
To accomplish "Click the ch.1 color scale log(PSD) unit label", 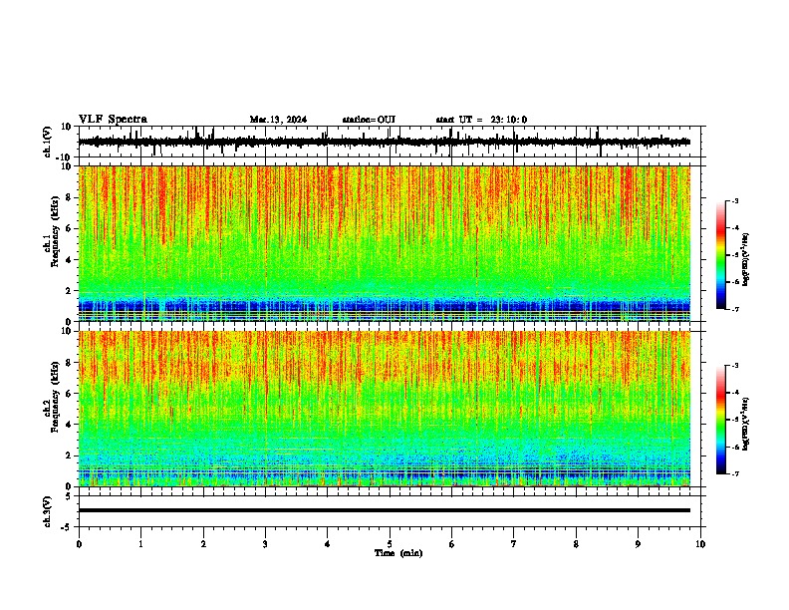I will [746, 259].
